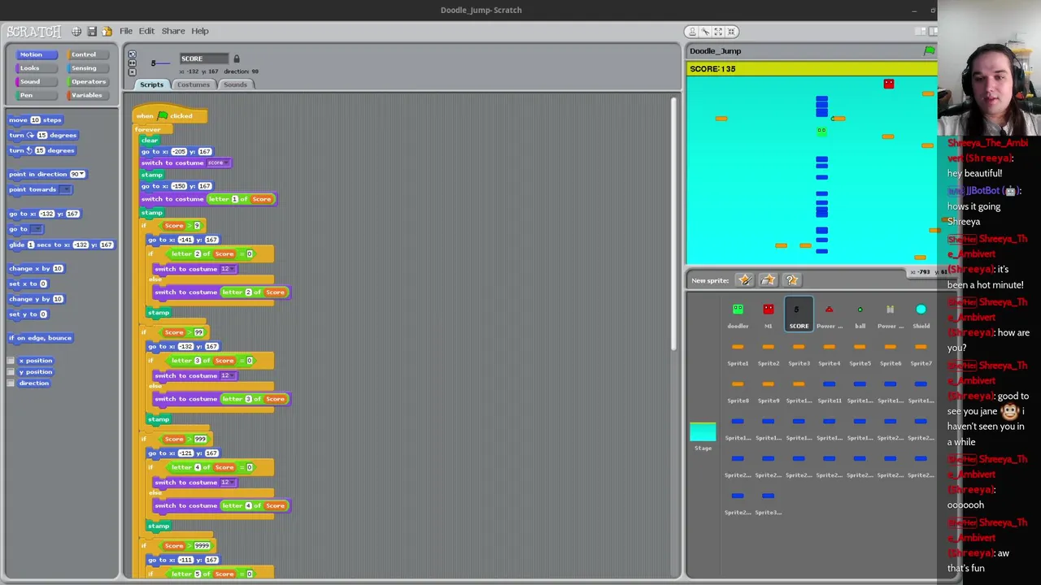This screenshot has height=585, width=1041.
Task: Set rotation style to left-right flip only
Action: pos(132,63)
